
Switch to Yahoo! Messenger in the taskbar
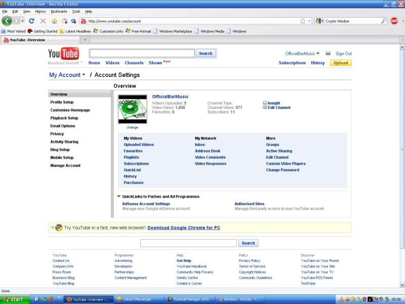coord(140,299)
